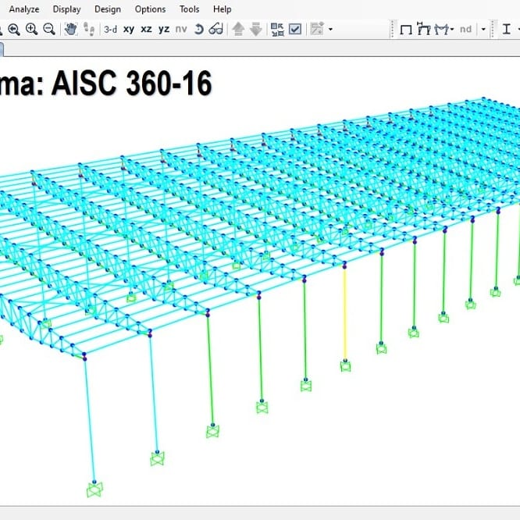
Task: Open the Design menu
Action: pos(108,9)
